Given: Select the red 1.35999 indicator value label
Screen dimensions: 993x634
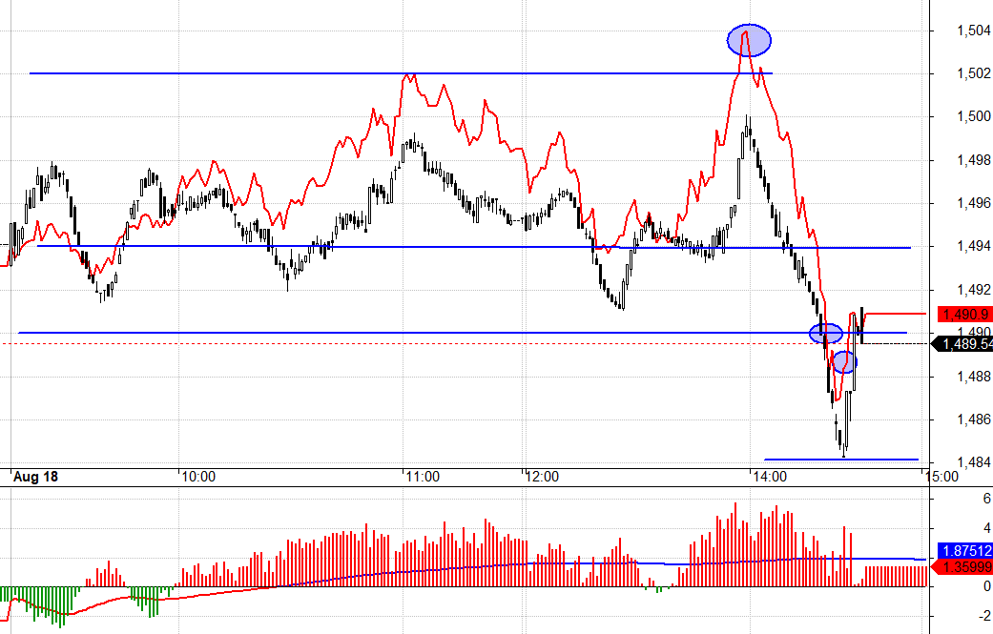Looking at the screenshot, I should click(x=964, y=567).
